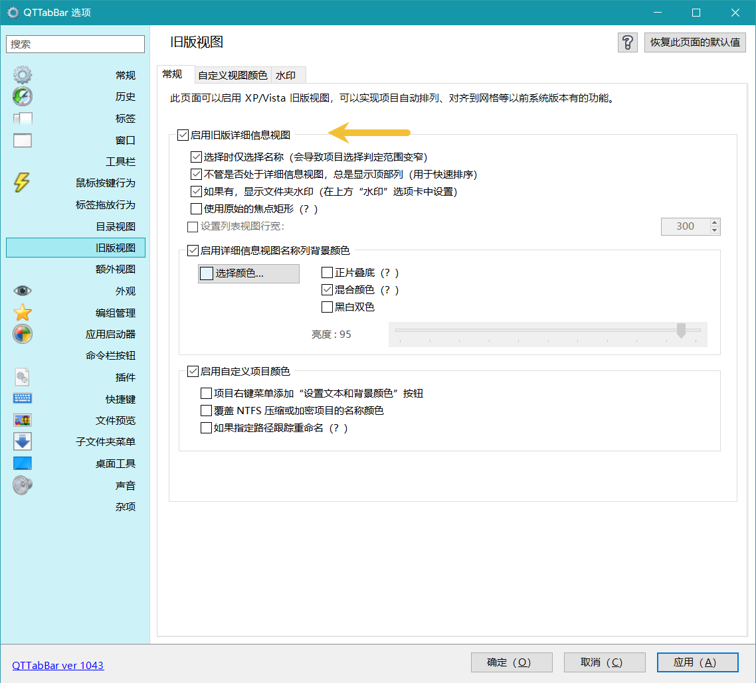The height and width of the screenshot is (683, 756).
Task: Open the QTTabBar ver 1043 link
Action: pyautogui.click(x=58, y=665)
